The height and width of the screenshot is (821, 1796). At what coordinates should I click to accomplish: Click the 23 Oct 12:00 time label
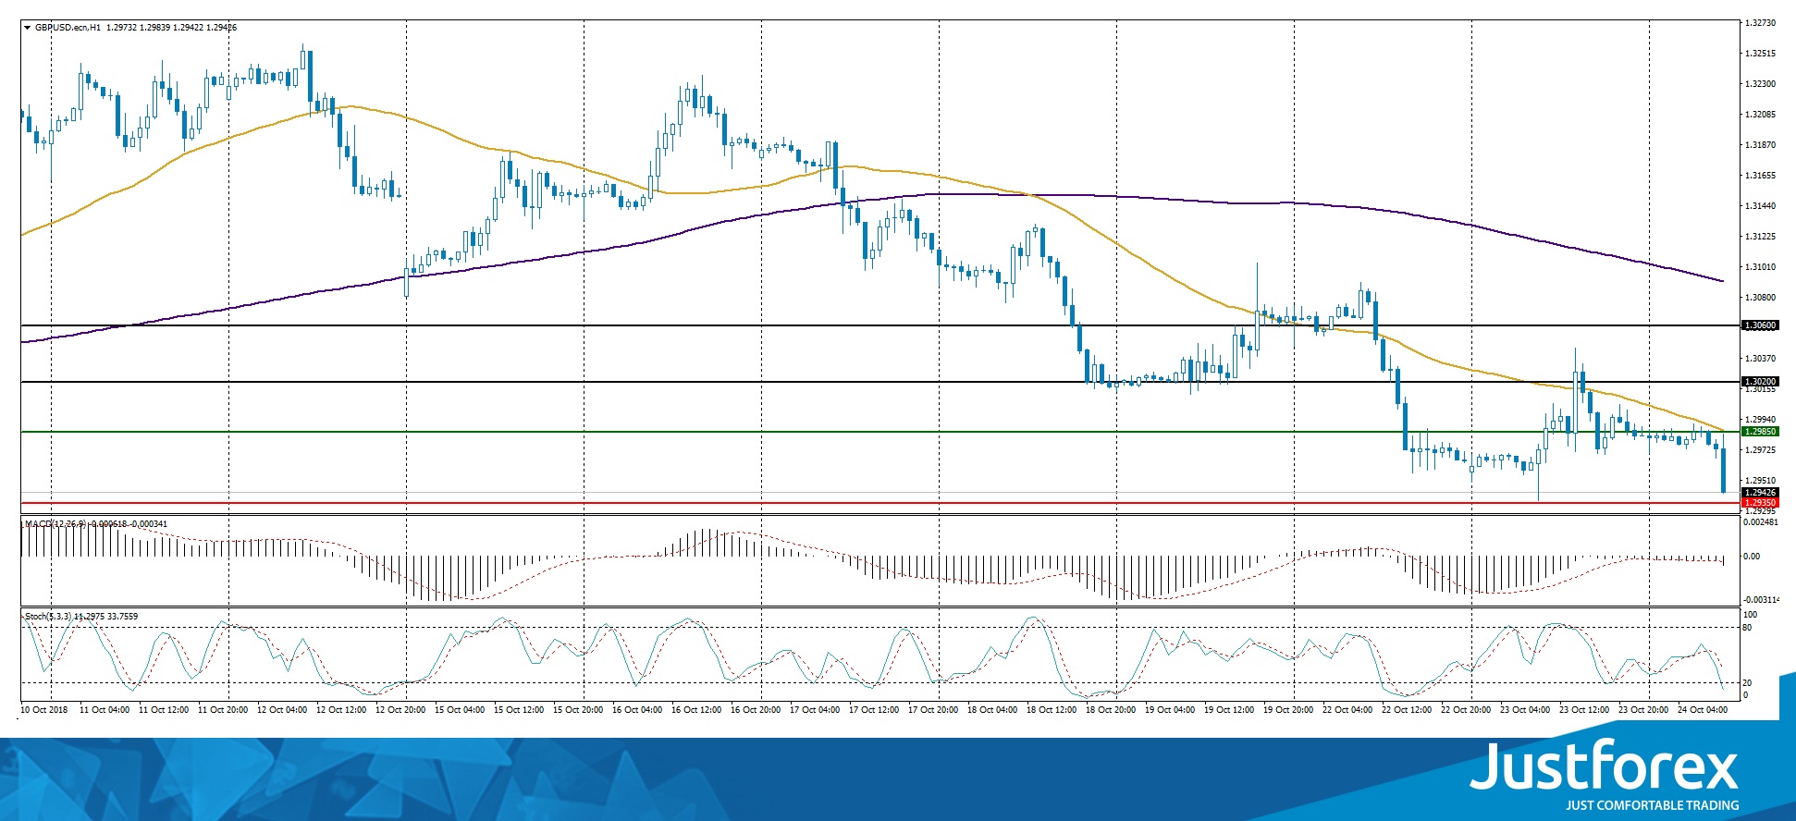coord(1584,710)
